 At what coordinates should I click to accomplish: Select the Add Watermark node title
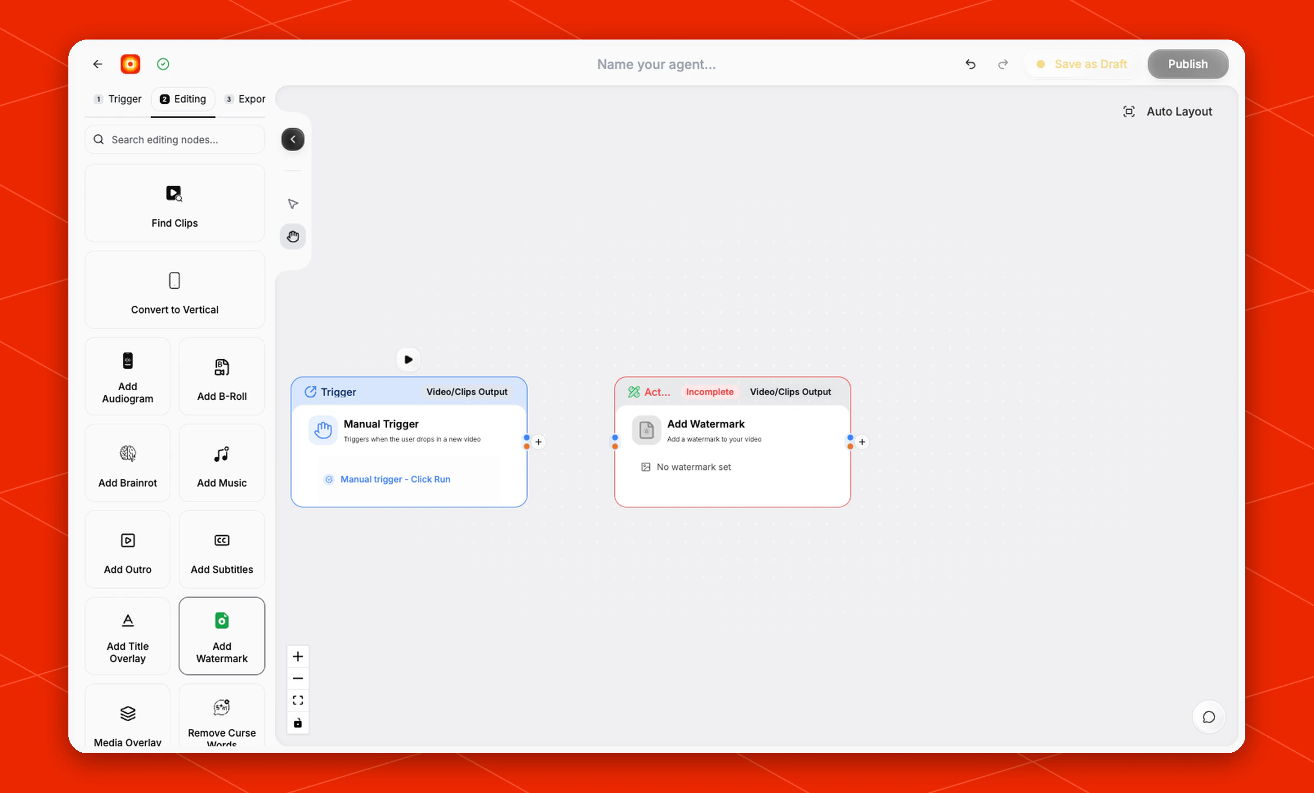pos(706,424)
